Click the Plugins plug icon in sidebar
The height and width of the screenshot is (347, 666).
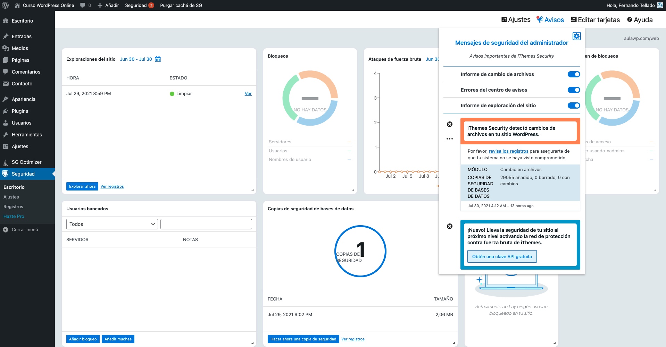tap(6, 111)
